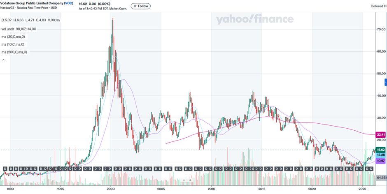Click the S split marker near 2014
Image resolution: width=387 pixels, height=194 pixels.
pyautogui.click(x=252, y=169)
